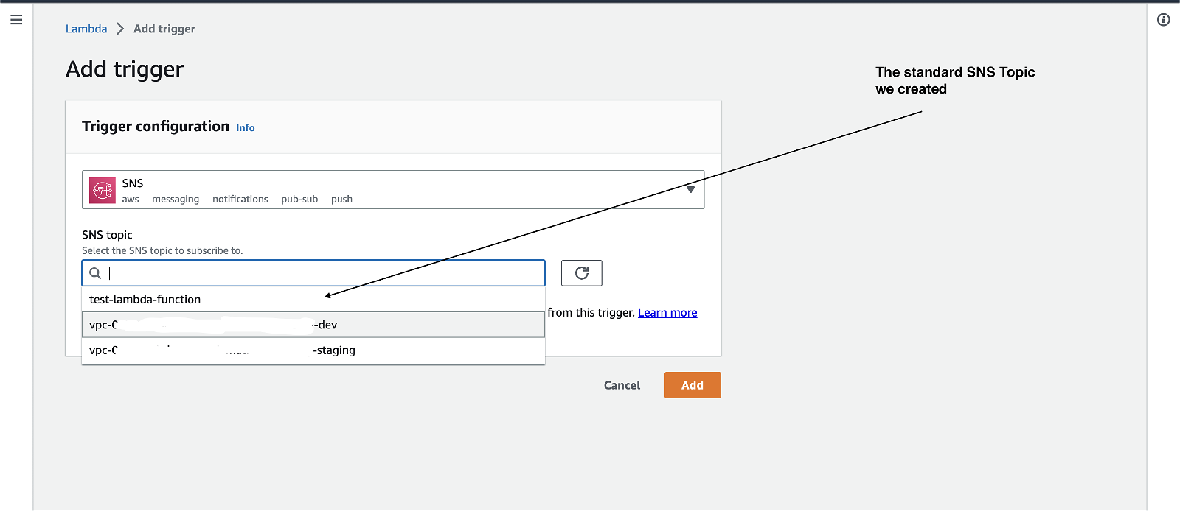Go back to Lambda via breadcrumb
The width and height of the screenshot is (1180, 511).
[86, 29]
